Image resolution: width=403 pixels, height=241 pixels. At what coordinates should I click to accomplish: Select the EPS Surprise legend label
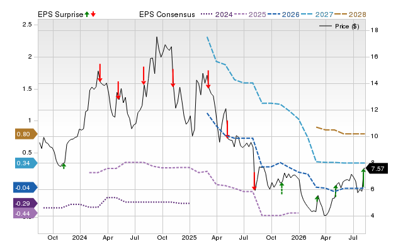tap(60, 15)
